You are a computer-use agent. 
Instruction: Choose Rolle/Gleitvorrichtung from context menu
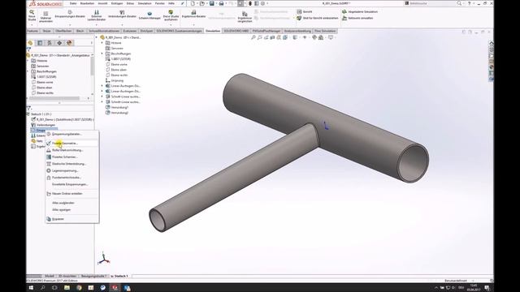[x=71, y=150]
